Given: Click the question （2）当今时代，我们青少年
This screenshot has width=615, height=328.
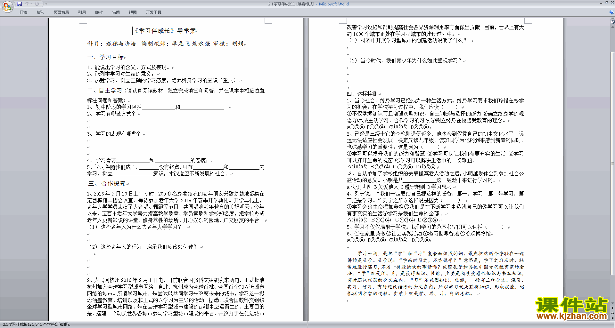Looking at the screenshot, I should pyautogui.click(x=404, y=60).
